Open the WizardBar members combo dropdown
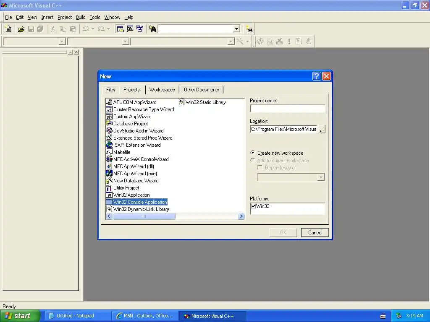The width and height of the screenshot is (430, 322). tap(231, 42)
